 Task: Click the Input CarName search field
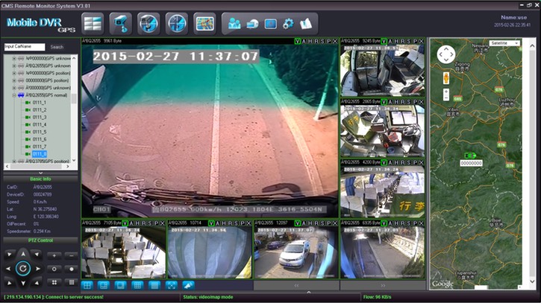[x=24, y=47]
